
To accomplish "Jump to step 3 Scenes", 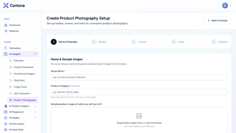I will pos(139,42).
